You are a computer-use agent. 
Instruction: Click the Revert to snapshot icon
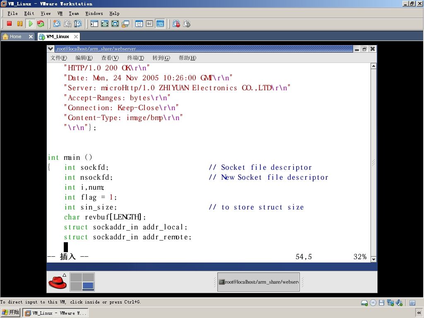[x=67, y=24]
